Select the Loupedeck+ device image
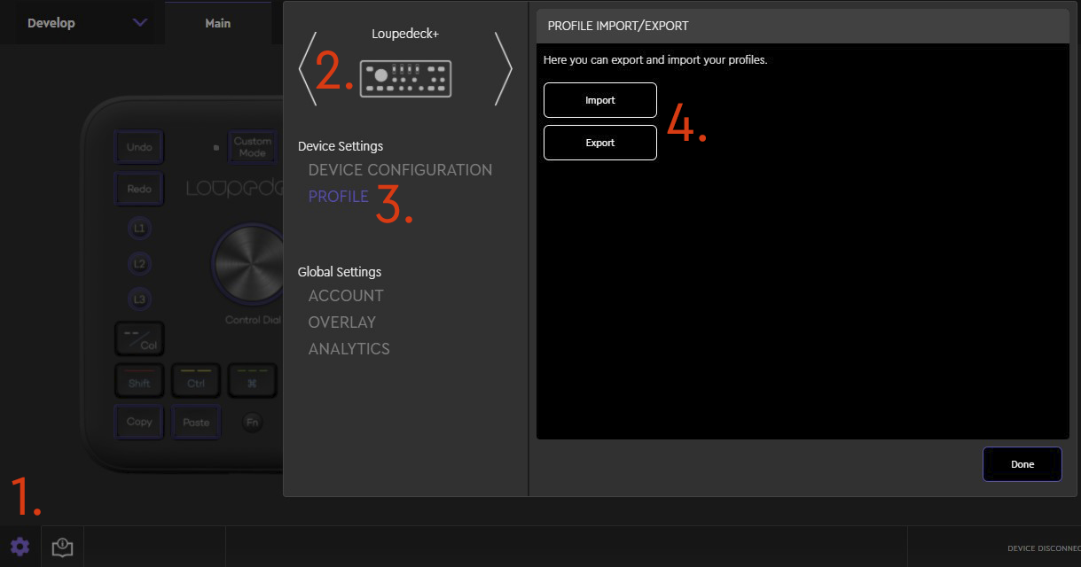 pyautogui.click(x=405, y=79)
